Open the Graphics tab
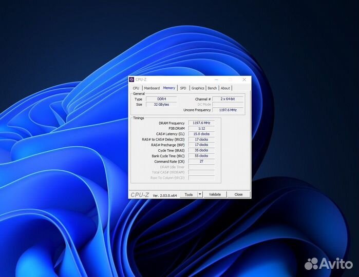This screenshot has width=359, height=277. point(198,88)
